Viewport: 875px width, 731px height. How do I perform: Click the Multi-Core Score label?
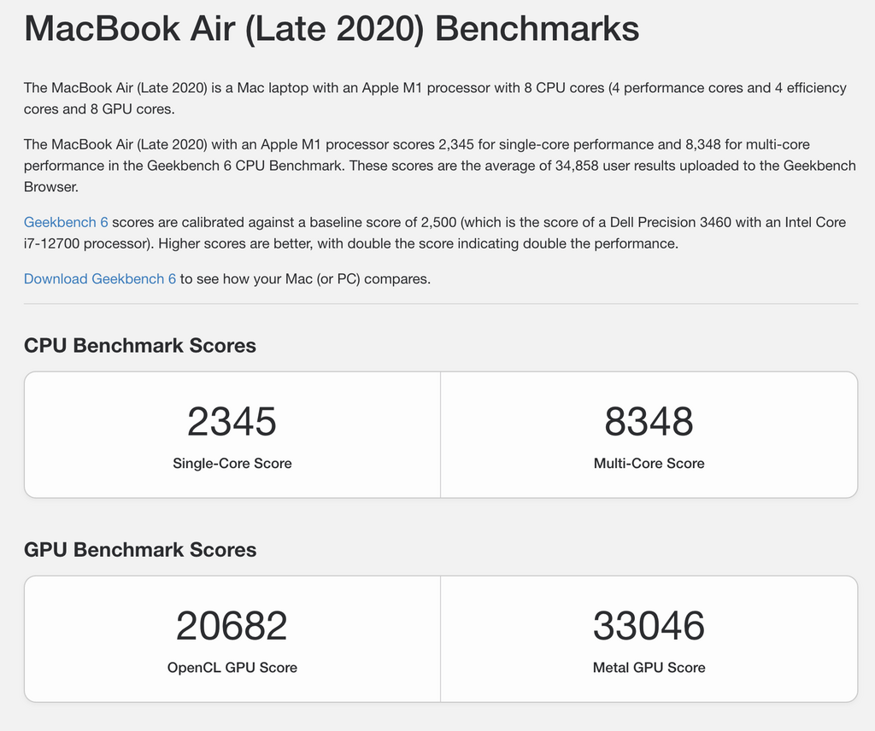tap(649, 464)
